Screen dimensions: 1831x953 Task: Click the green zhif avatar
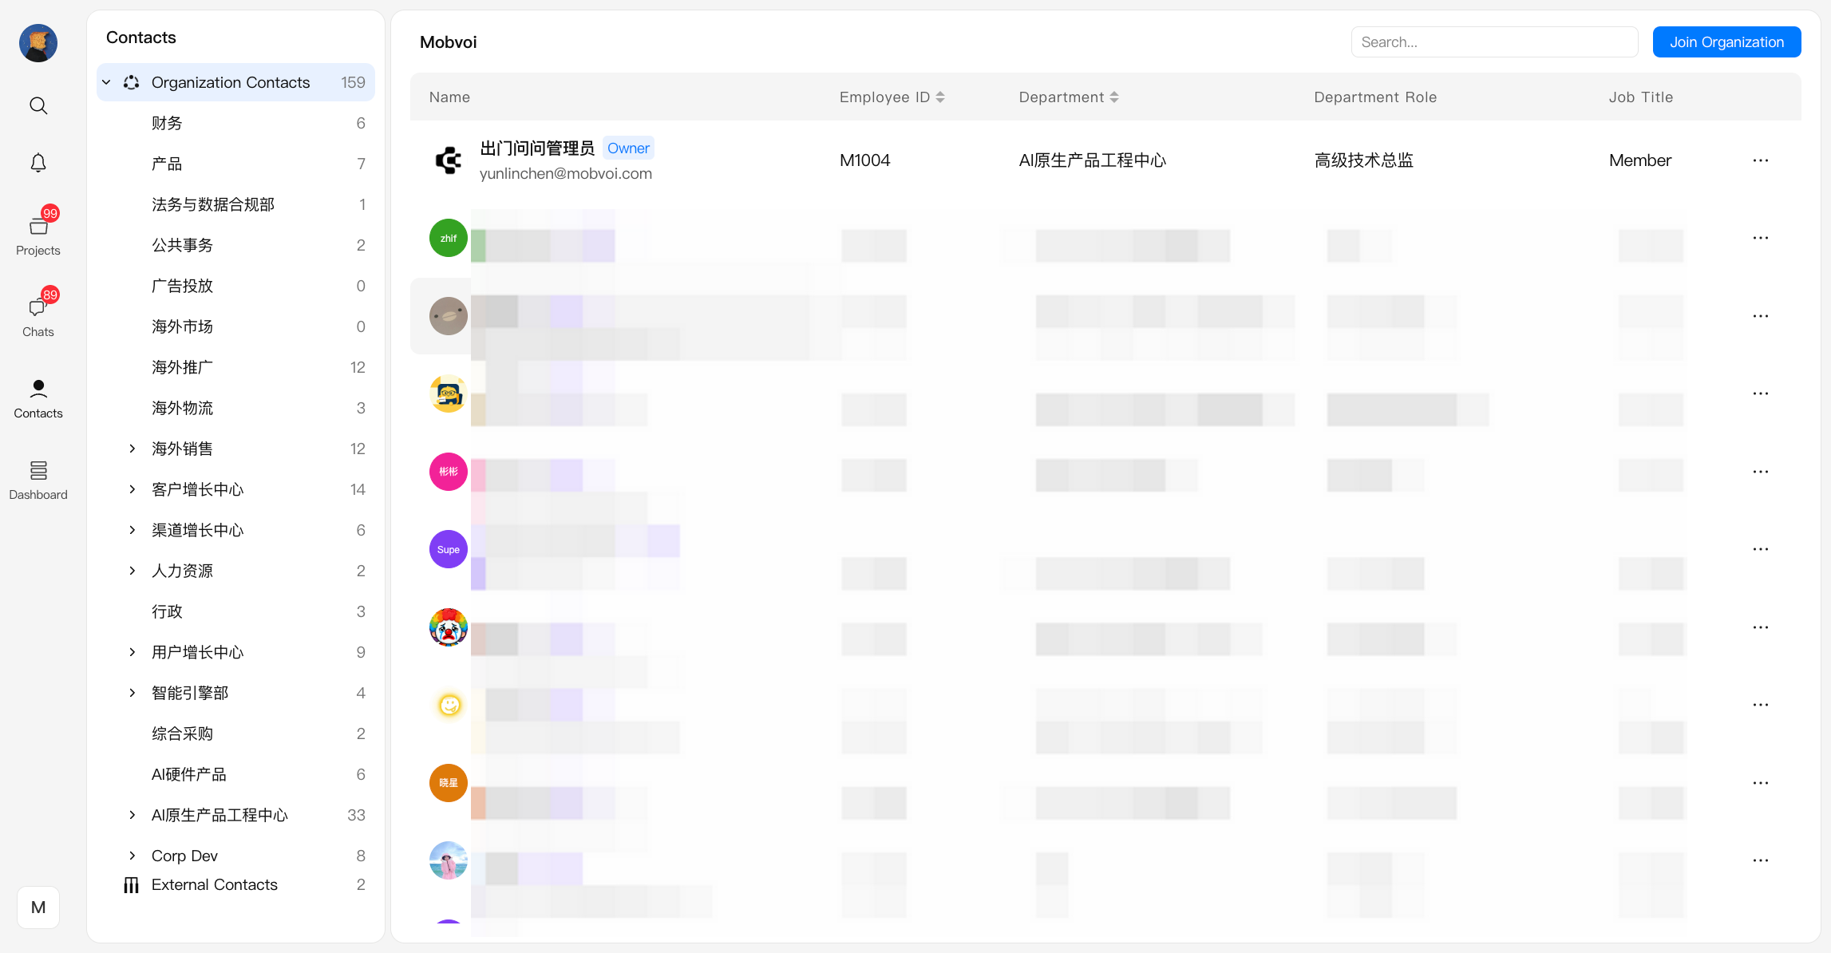tap(449, 238)
